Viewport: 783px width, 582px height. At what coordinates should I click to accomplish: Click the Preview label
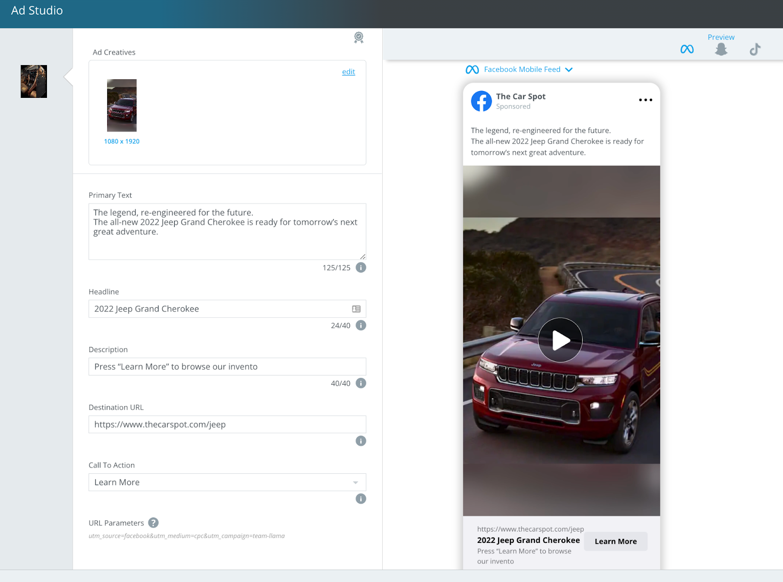(721, 37)
